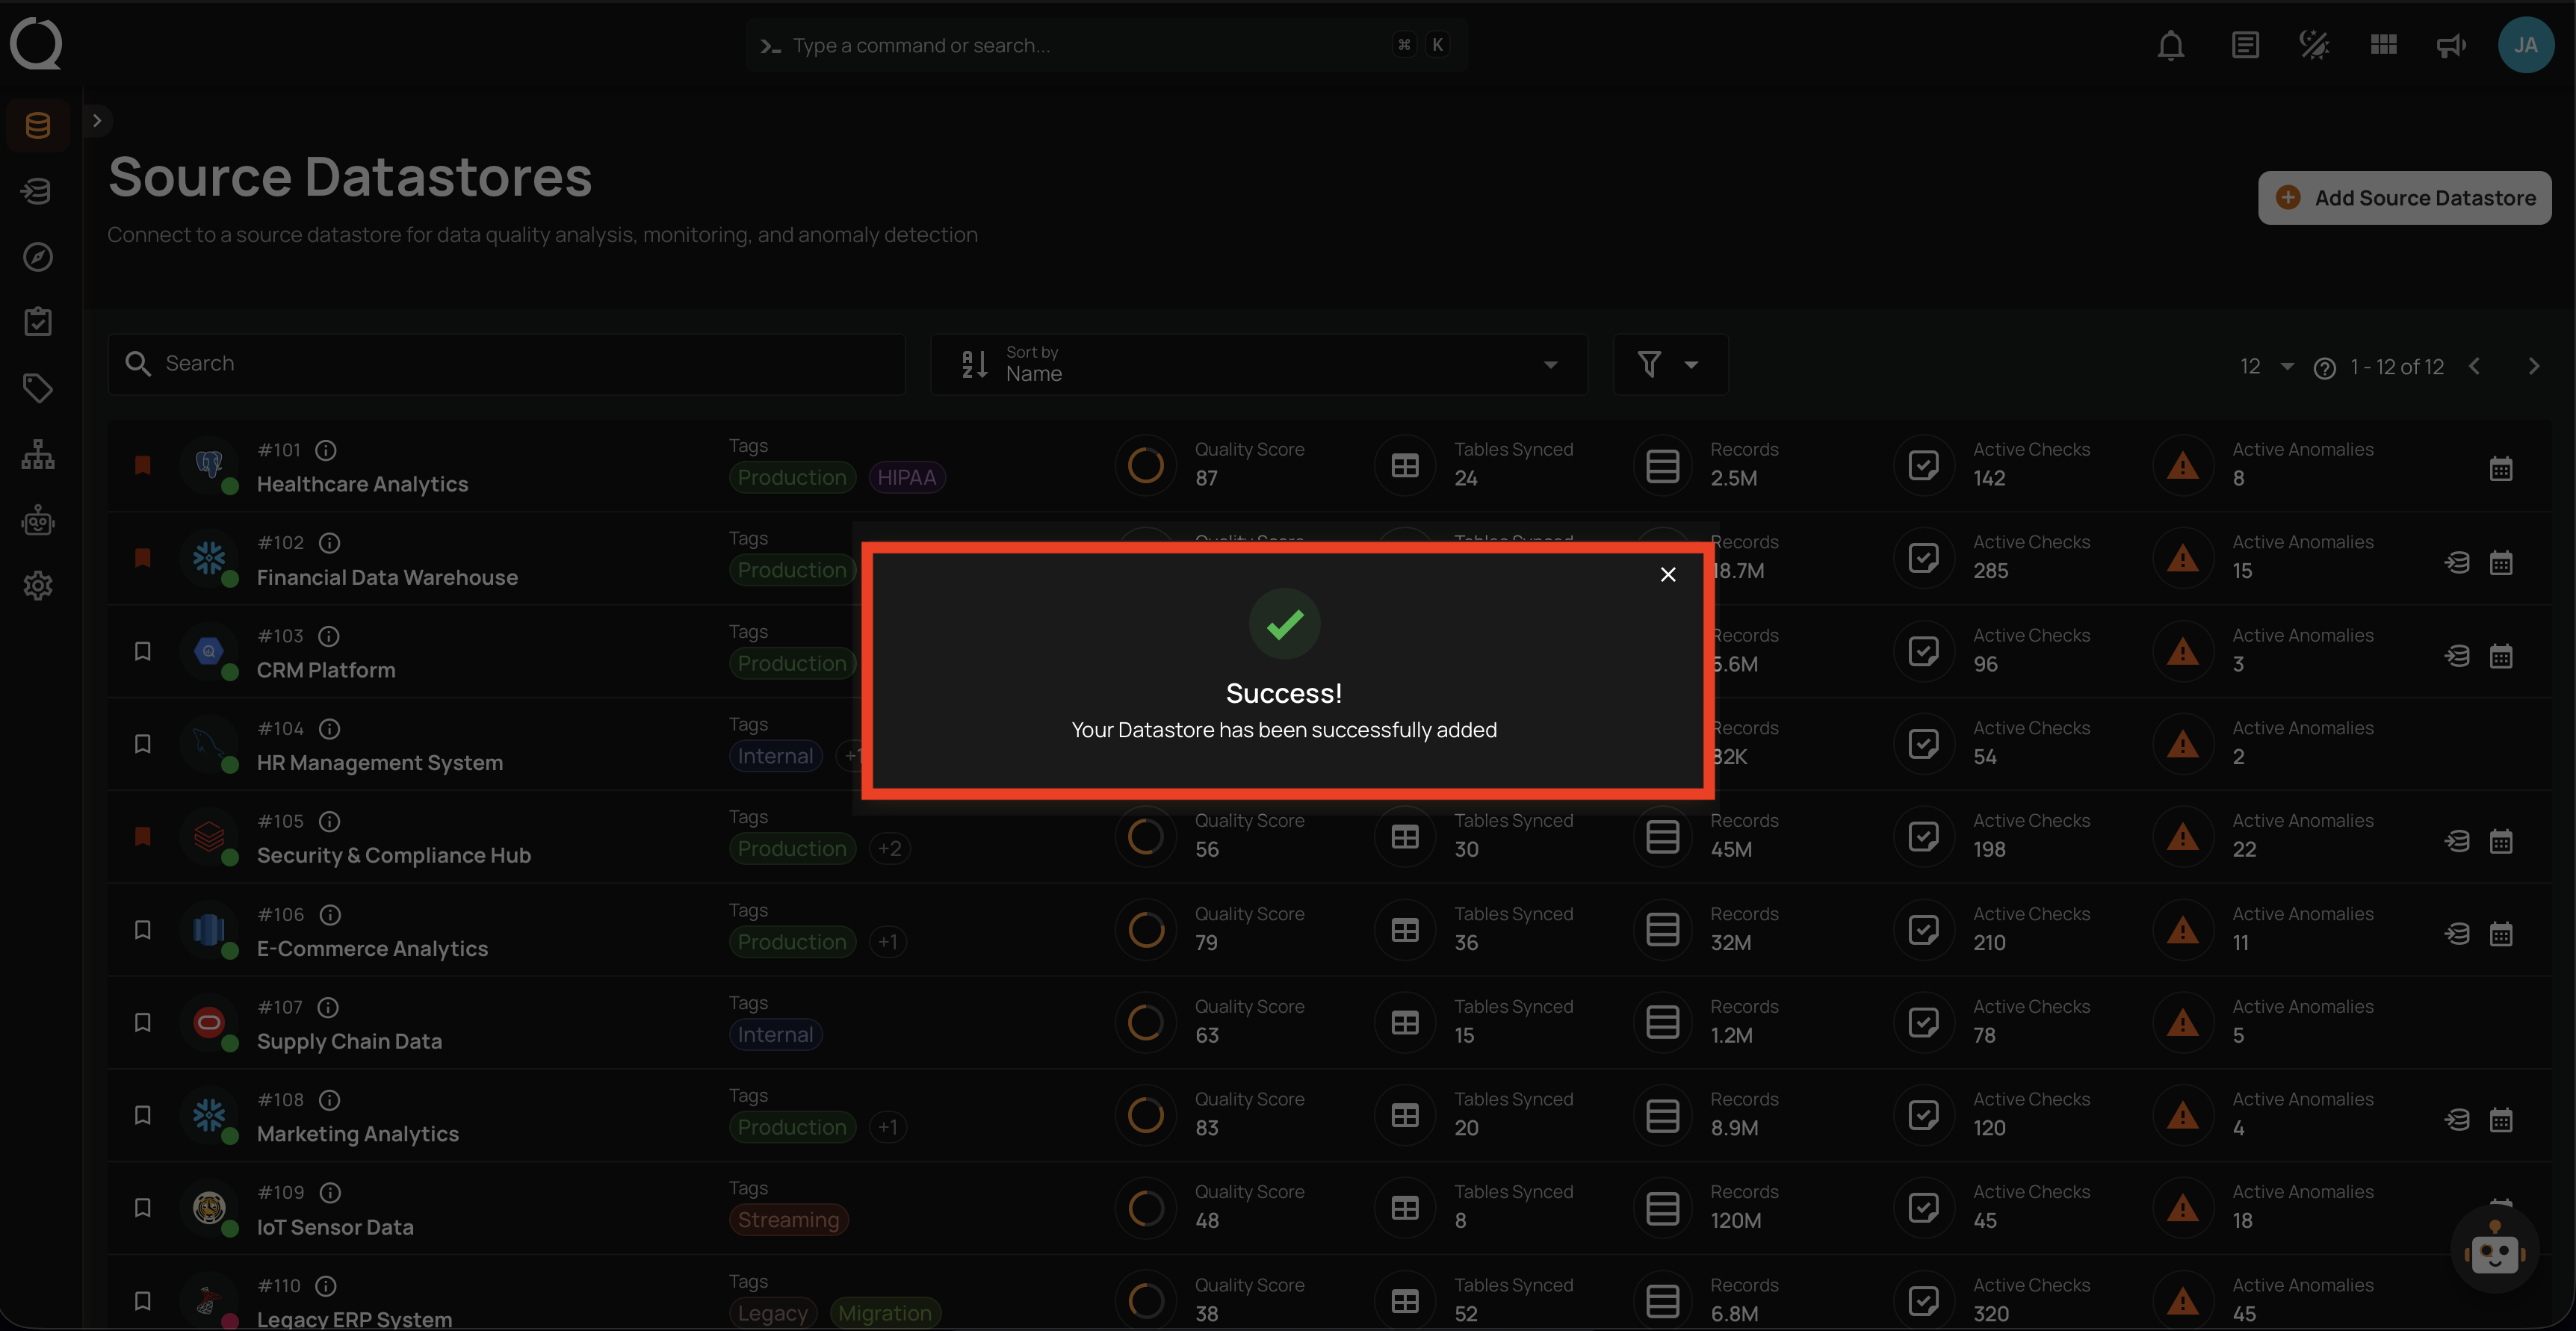Open the Security & Compliance Hub datastore
Image resolution: width=2576 pixels, height=1331 pixels.
click(393, 855)
